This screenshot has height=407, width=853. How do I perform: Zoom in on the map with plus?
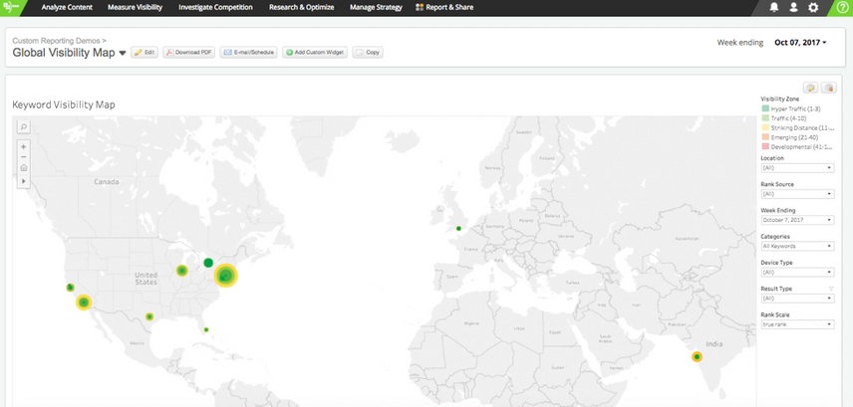(x=23, y=146)
